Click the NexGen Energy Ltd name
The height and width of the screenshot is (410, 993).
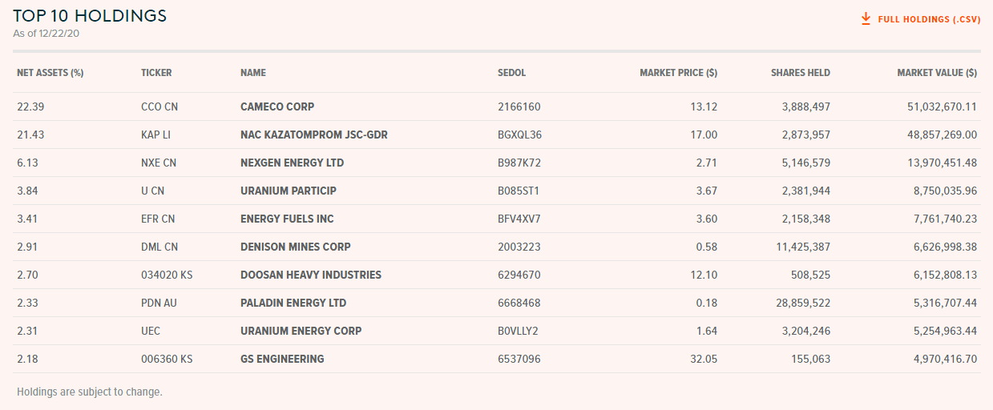[292, 163]
